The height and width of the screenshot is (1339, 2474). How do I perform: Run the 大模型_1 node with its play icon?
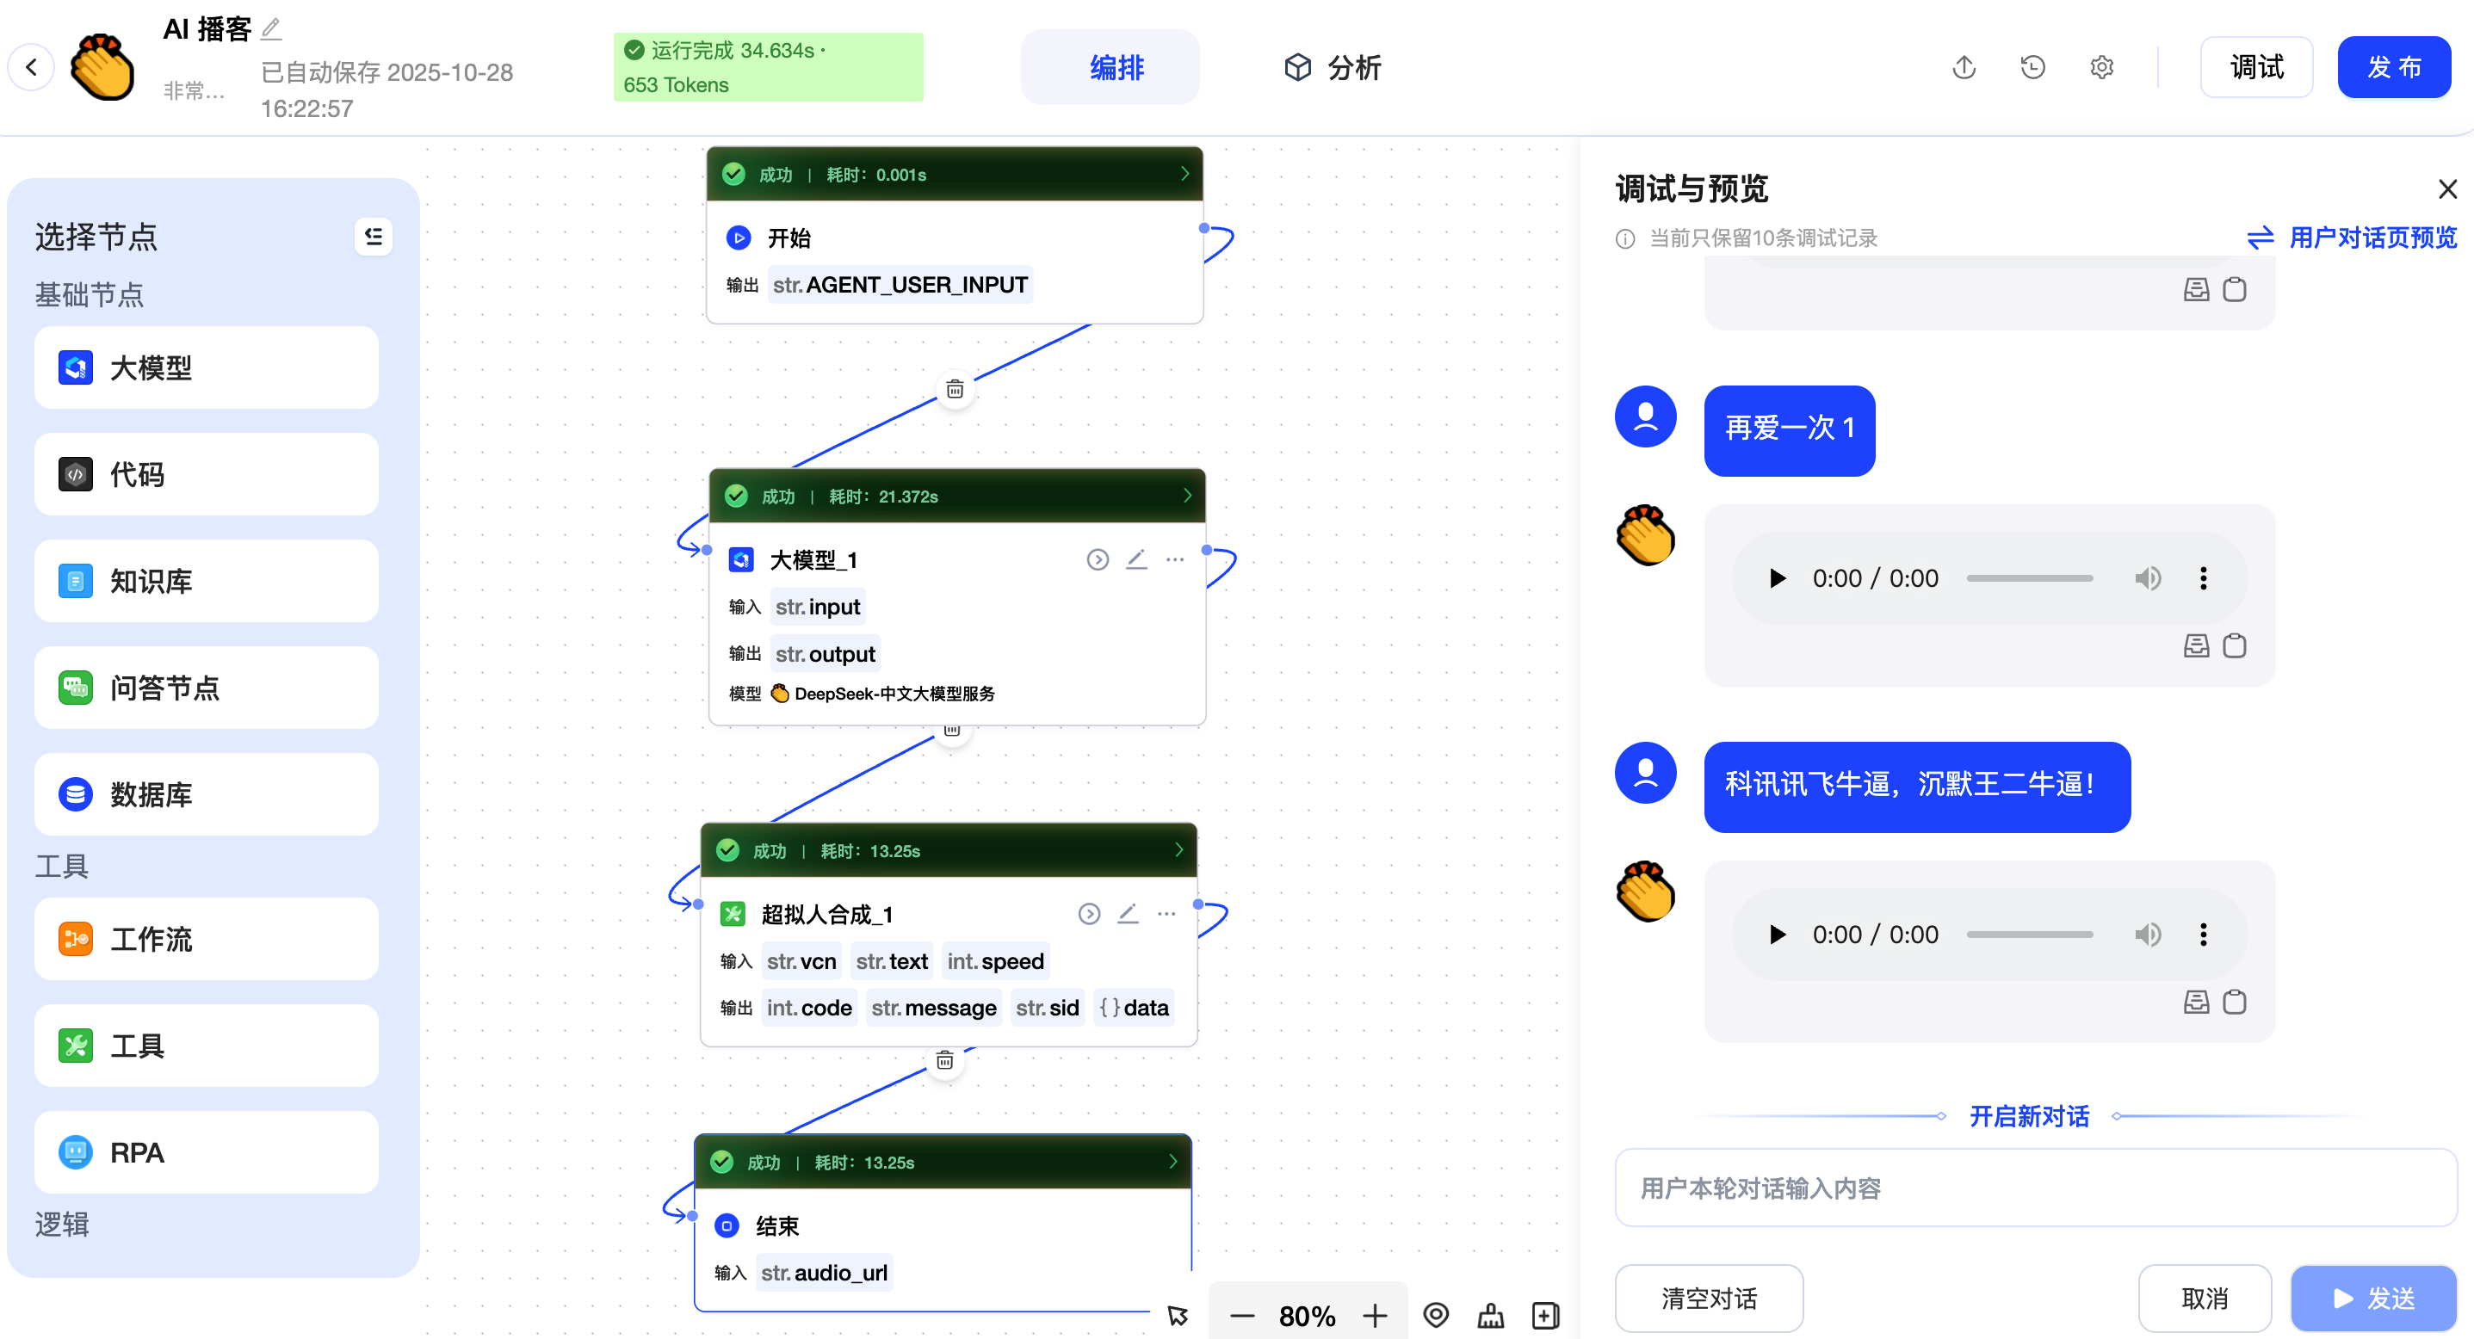point(1097,559)
